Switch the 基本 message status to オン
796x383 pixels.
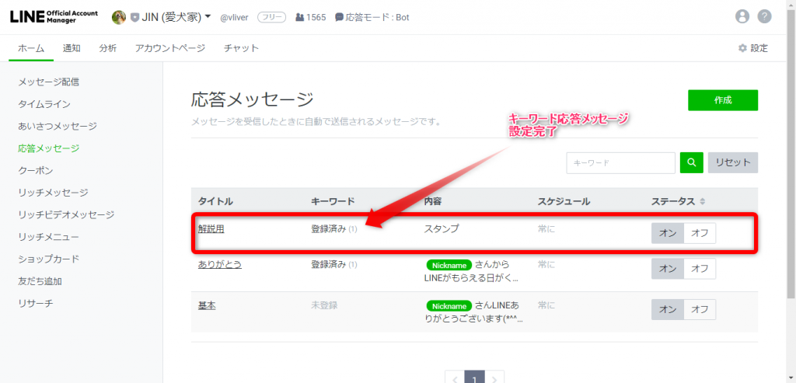668,309
